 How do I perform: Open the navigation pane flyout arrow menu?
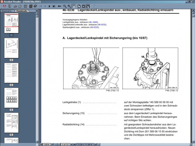(x=37, y=11)
